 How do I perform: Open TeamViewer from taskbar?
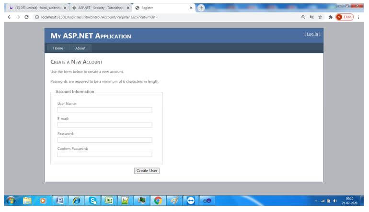point(191,201)
